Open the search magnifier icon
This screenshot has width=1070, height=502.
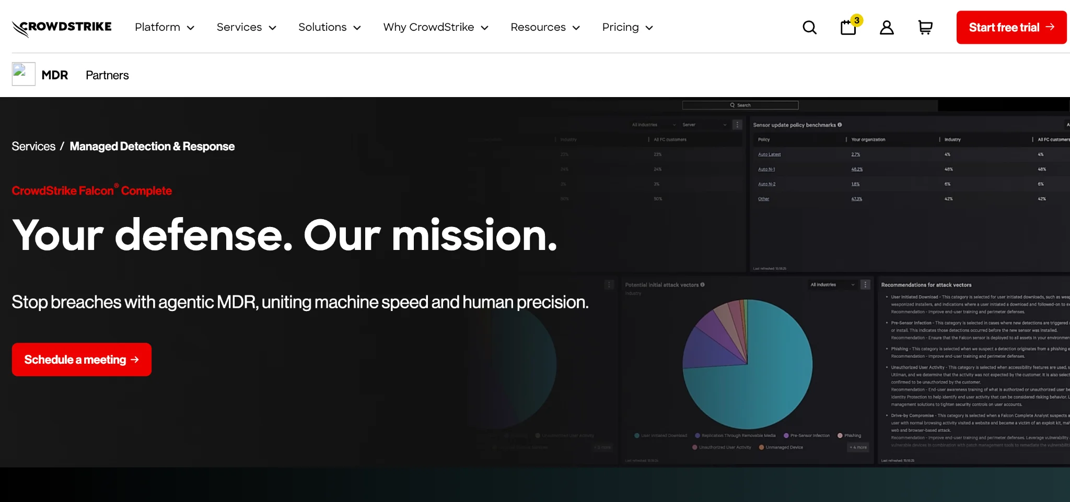(809, 27)
